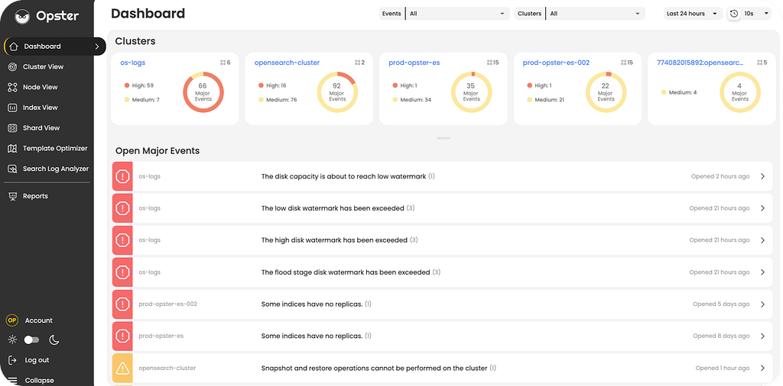Expand the flood stage disk watermark event chevron
This screenshot has height=386, width=783.
762,272
